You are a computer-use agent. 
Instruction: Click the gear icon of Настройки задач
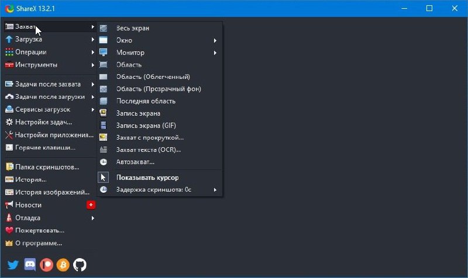9,122
